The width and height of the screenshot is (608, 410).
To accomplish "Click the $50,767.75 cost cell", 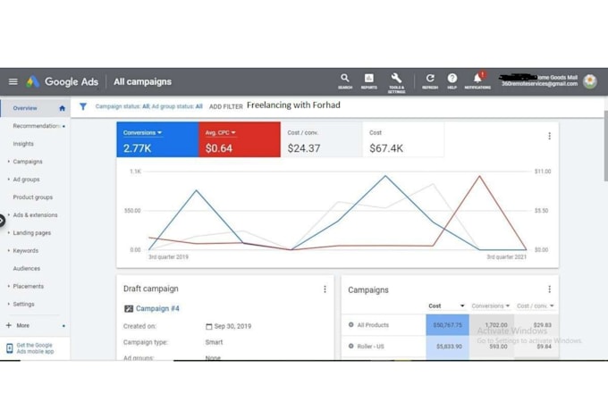I will [x=447, y=325].
